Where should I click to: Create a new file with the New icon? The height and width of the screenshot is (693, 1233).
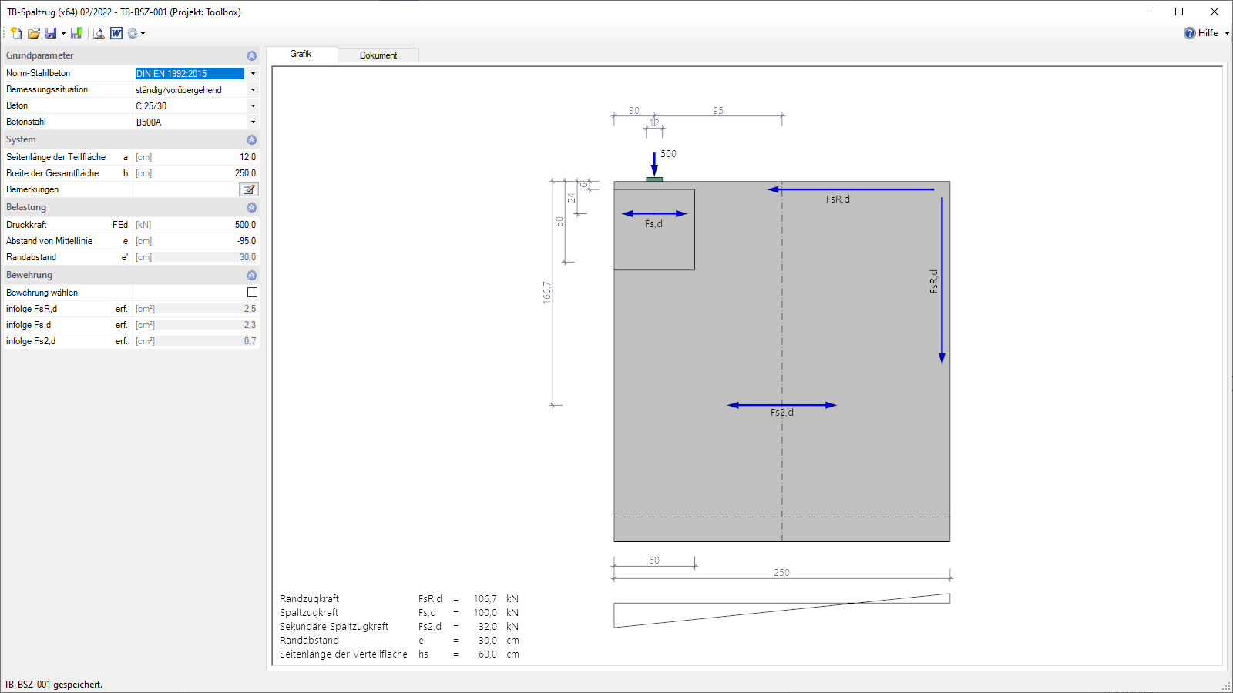(16, 33)
